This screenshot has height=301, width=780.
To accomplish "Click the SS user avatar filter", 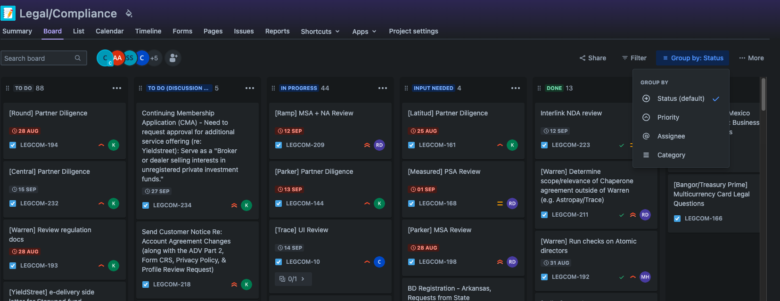I will tap(130, 58).
